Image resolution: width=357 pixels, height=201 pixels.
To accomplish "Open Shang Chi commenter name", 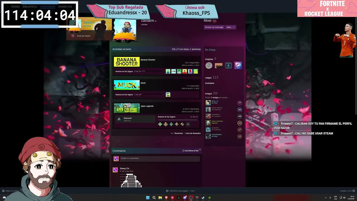I will pyautogui.click(x=124, y=168).
